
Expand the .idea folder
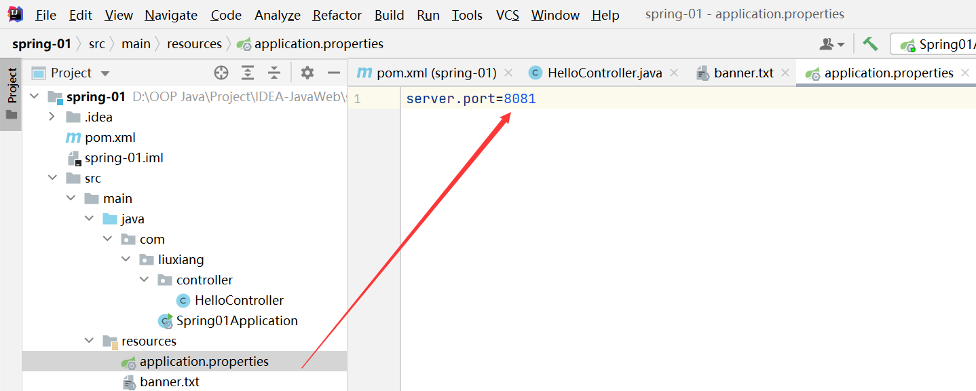tap(52, 117)
